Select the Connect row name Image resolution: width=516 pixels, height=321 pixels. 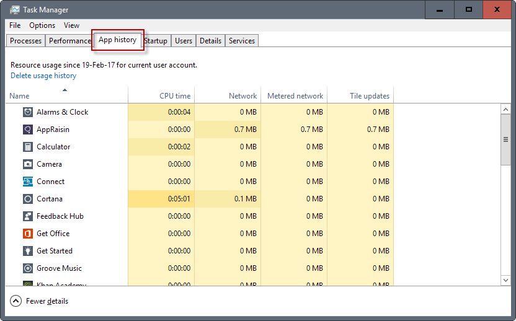50,182
